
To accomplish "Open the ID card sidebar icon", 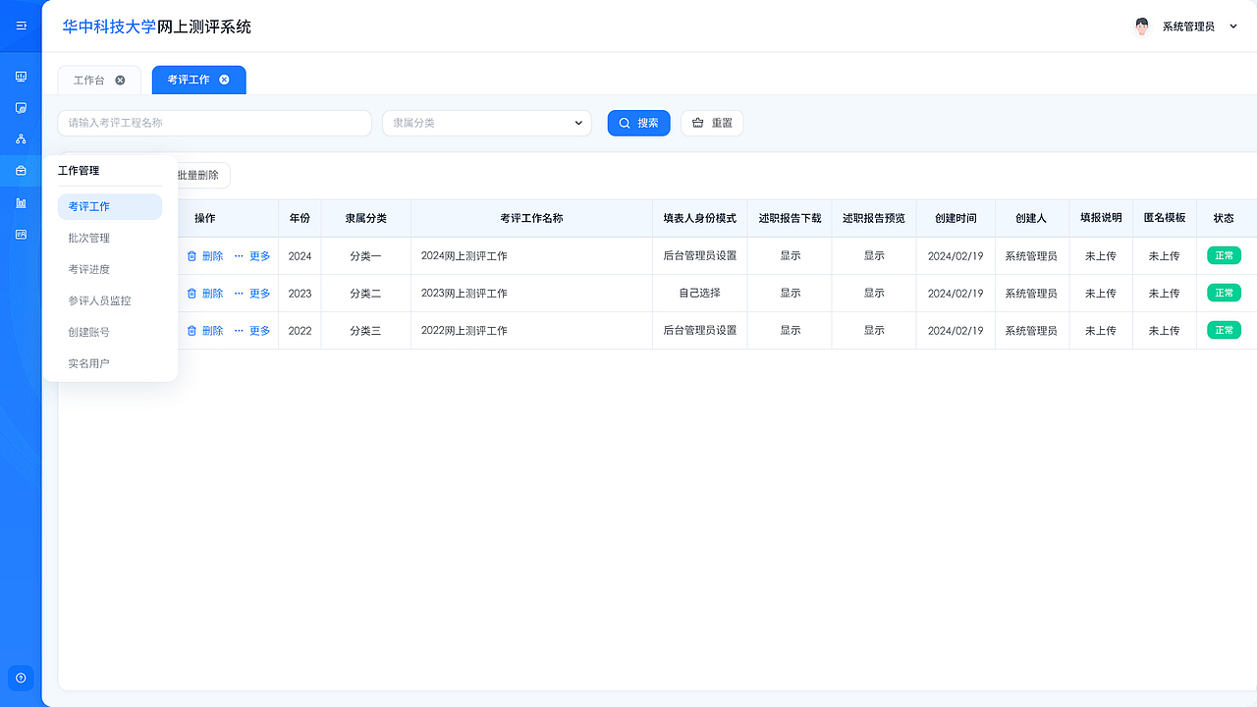I will tap(21, 234).
